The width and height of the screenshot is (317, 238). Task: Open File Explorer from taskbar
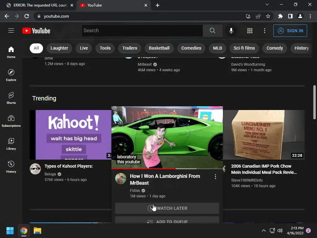pyautogui.click(x=37, y=231)
